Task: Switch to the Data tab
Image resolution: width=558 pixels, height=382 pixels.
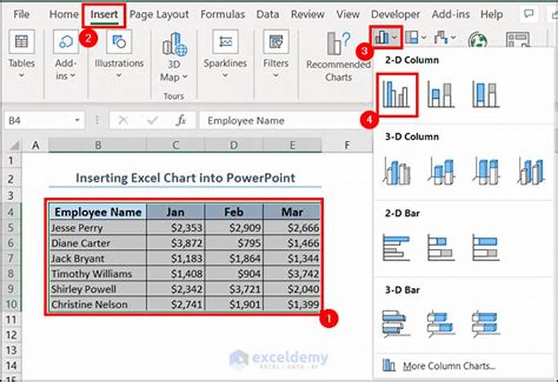Action: tap(268, 14)
